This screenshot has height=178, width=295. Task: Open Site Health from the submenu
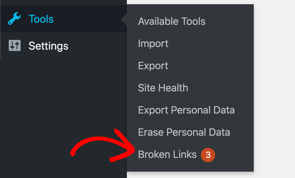tap(163, 88)
